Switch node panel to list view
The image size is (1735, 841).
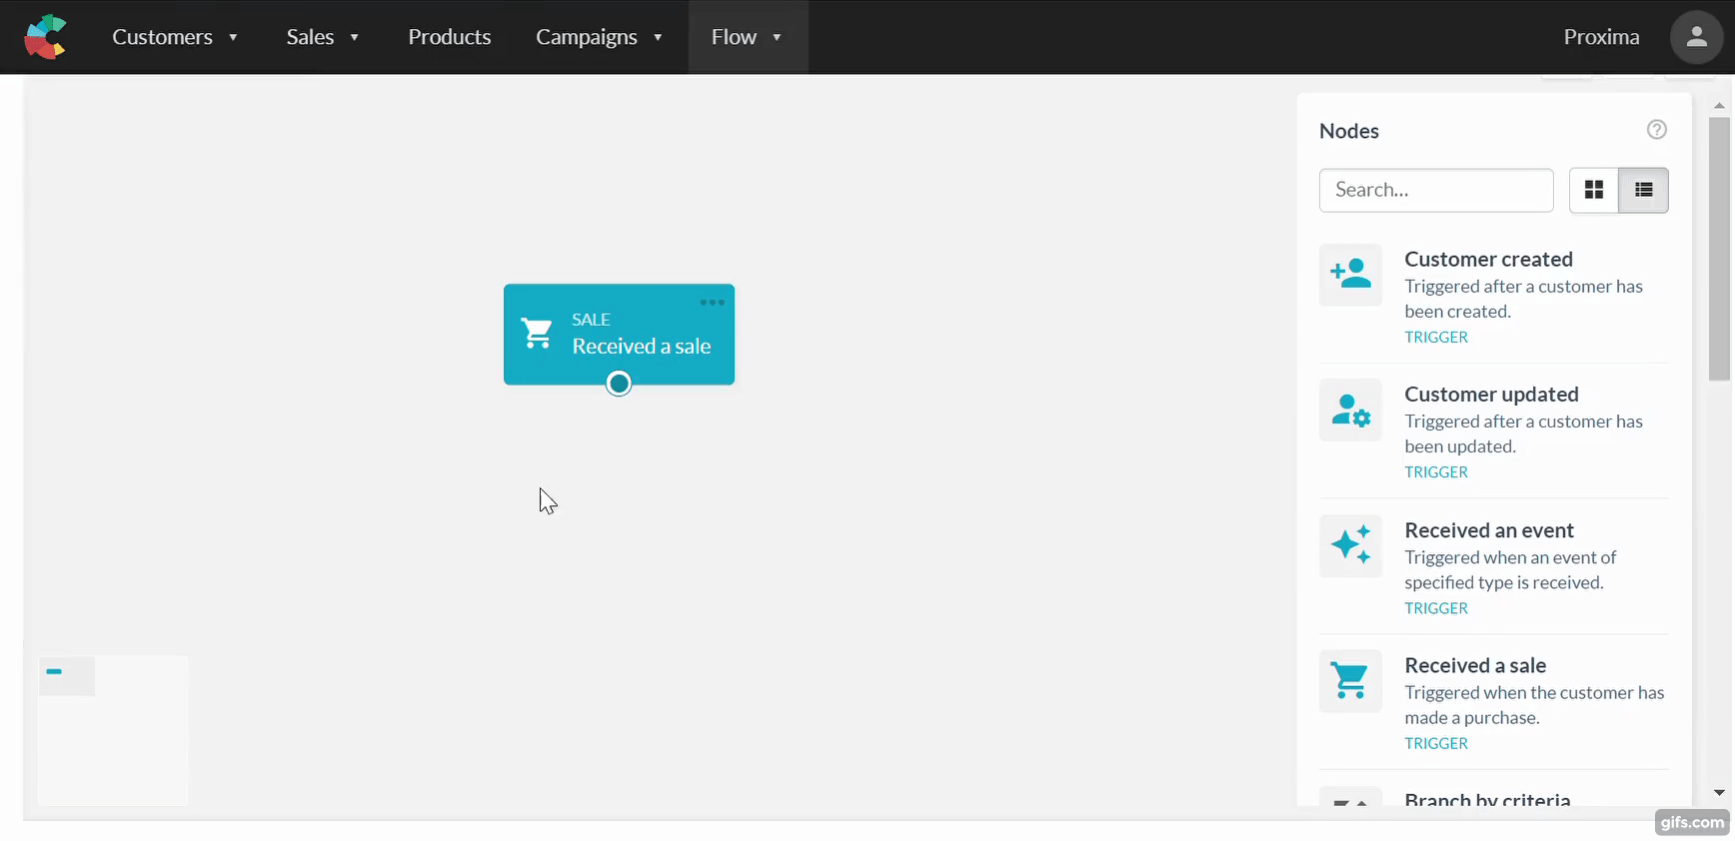pyautogui.click(x=1643, y=190)
